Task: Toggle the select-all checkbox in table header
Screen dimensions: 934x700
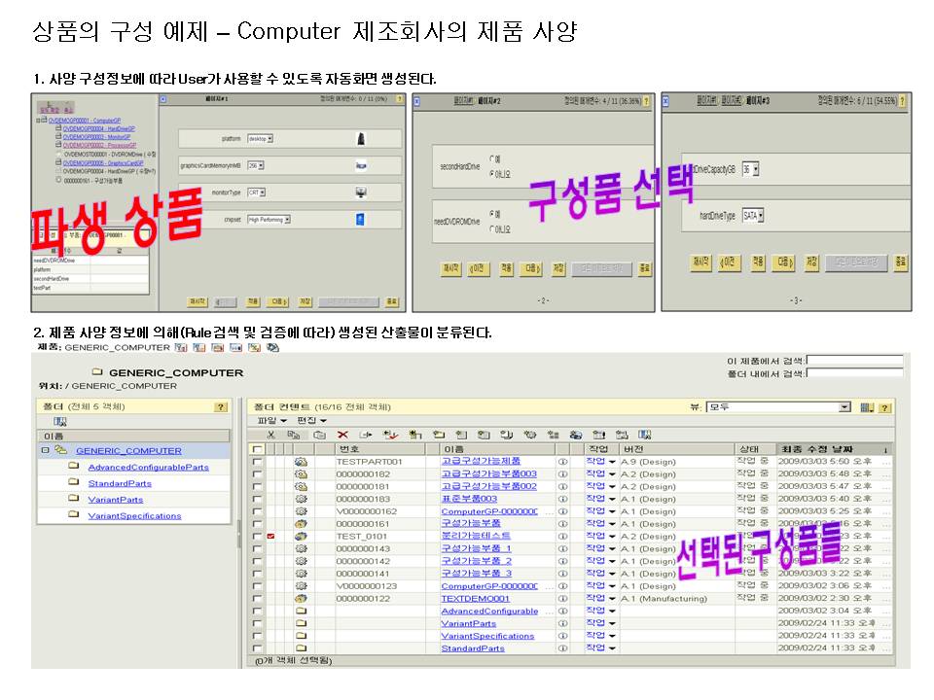Action: pos(257,449)
